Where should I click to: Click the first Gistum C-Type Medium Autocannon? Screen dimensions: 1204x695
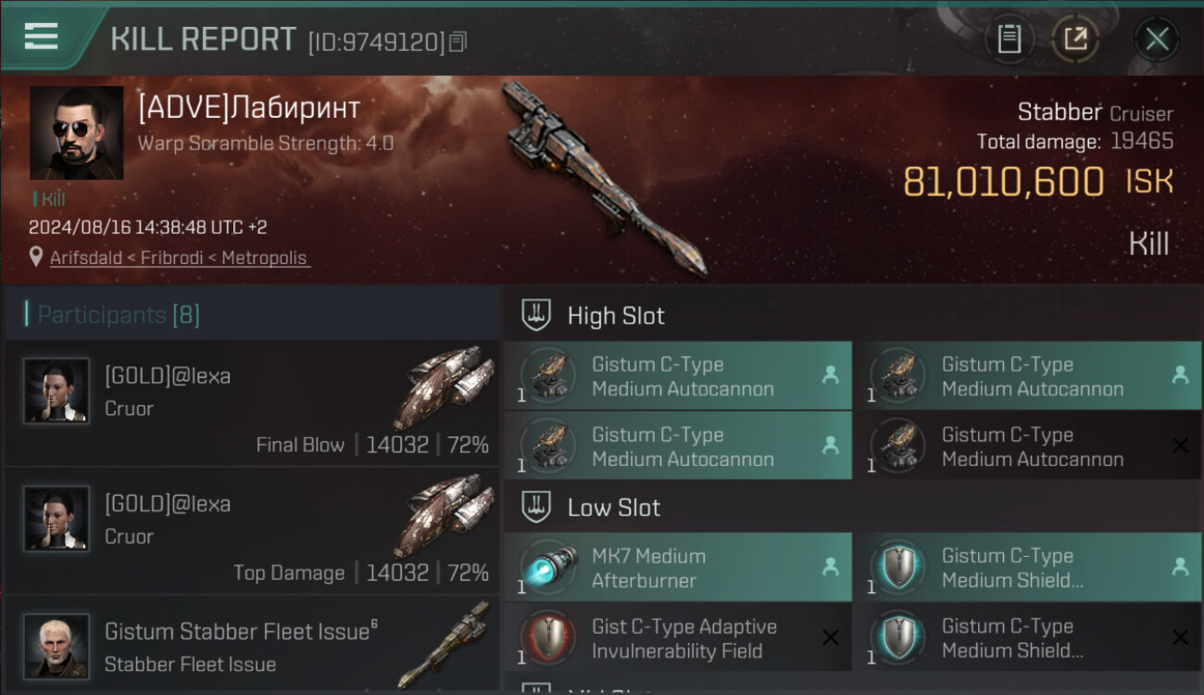pos(678,376)
